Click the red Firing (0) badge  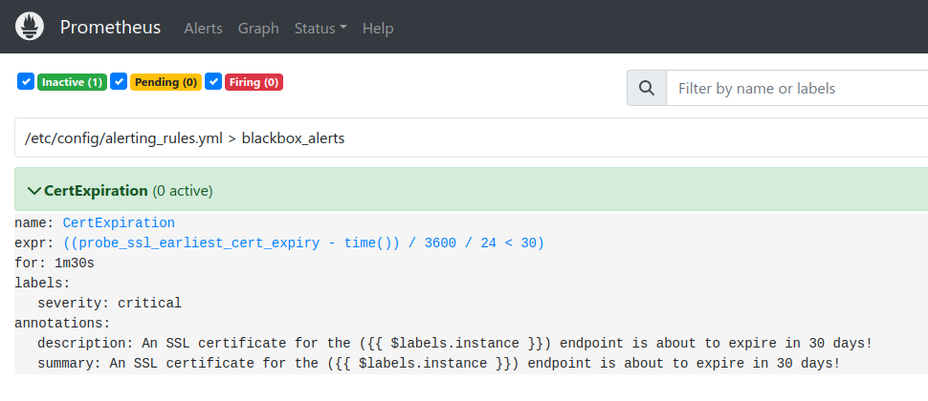click(x=254, y=82)
